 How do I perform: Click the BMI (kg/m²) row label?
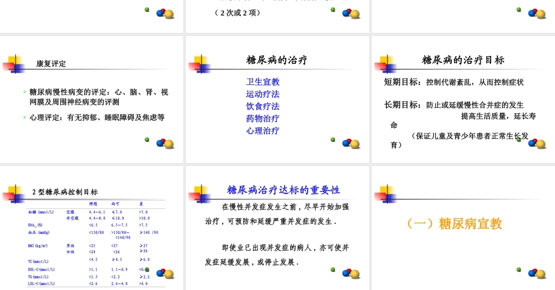[x=38, y=246]
